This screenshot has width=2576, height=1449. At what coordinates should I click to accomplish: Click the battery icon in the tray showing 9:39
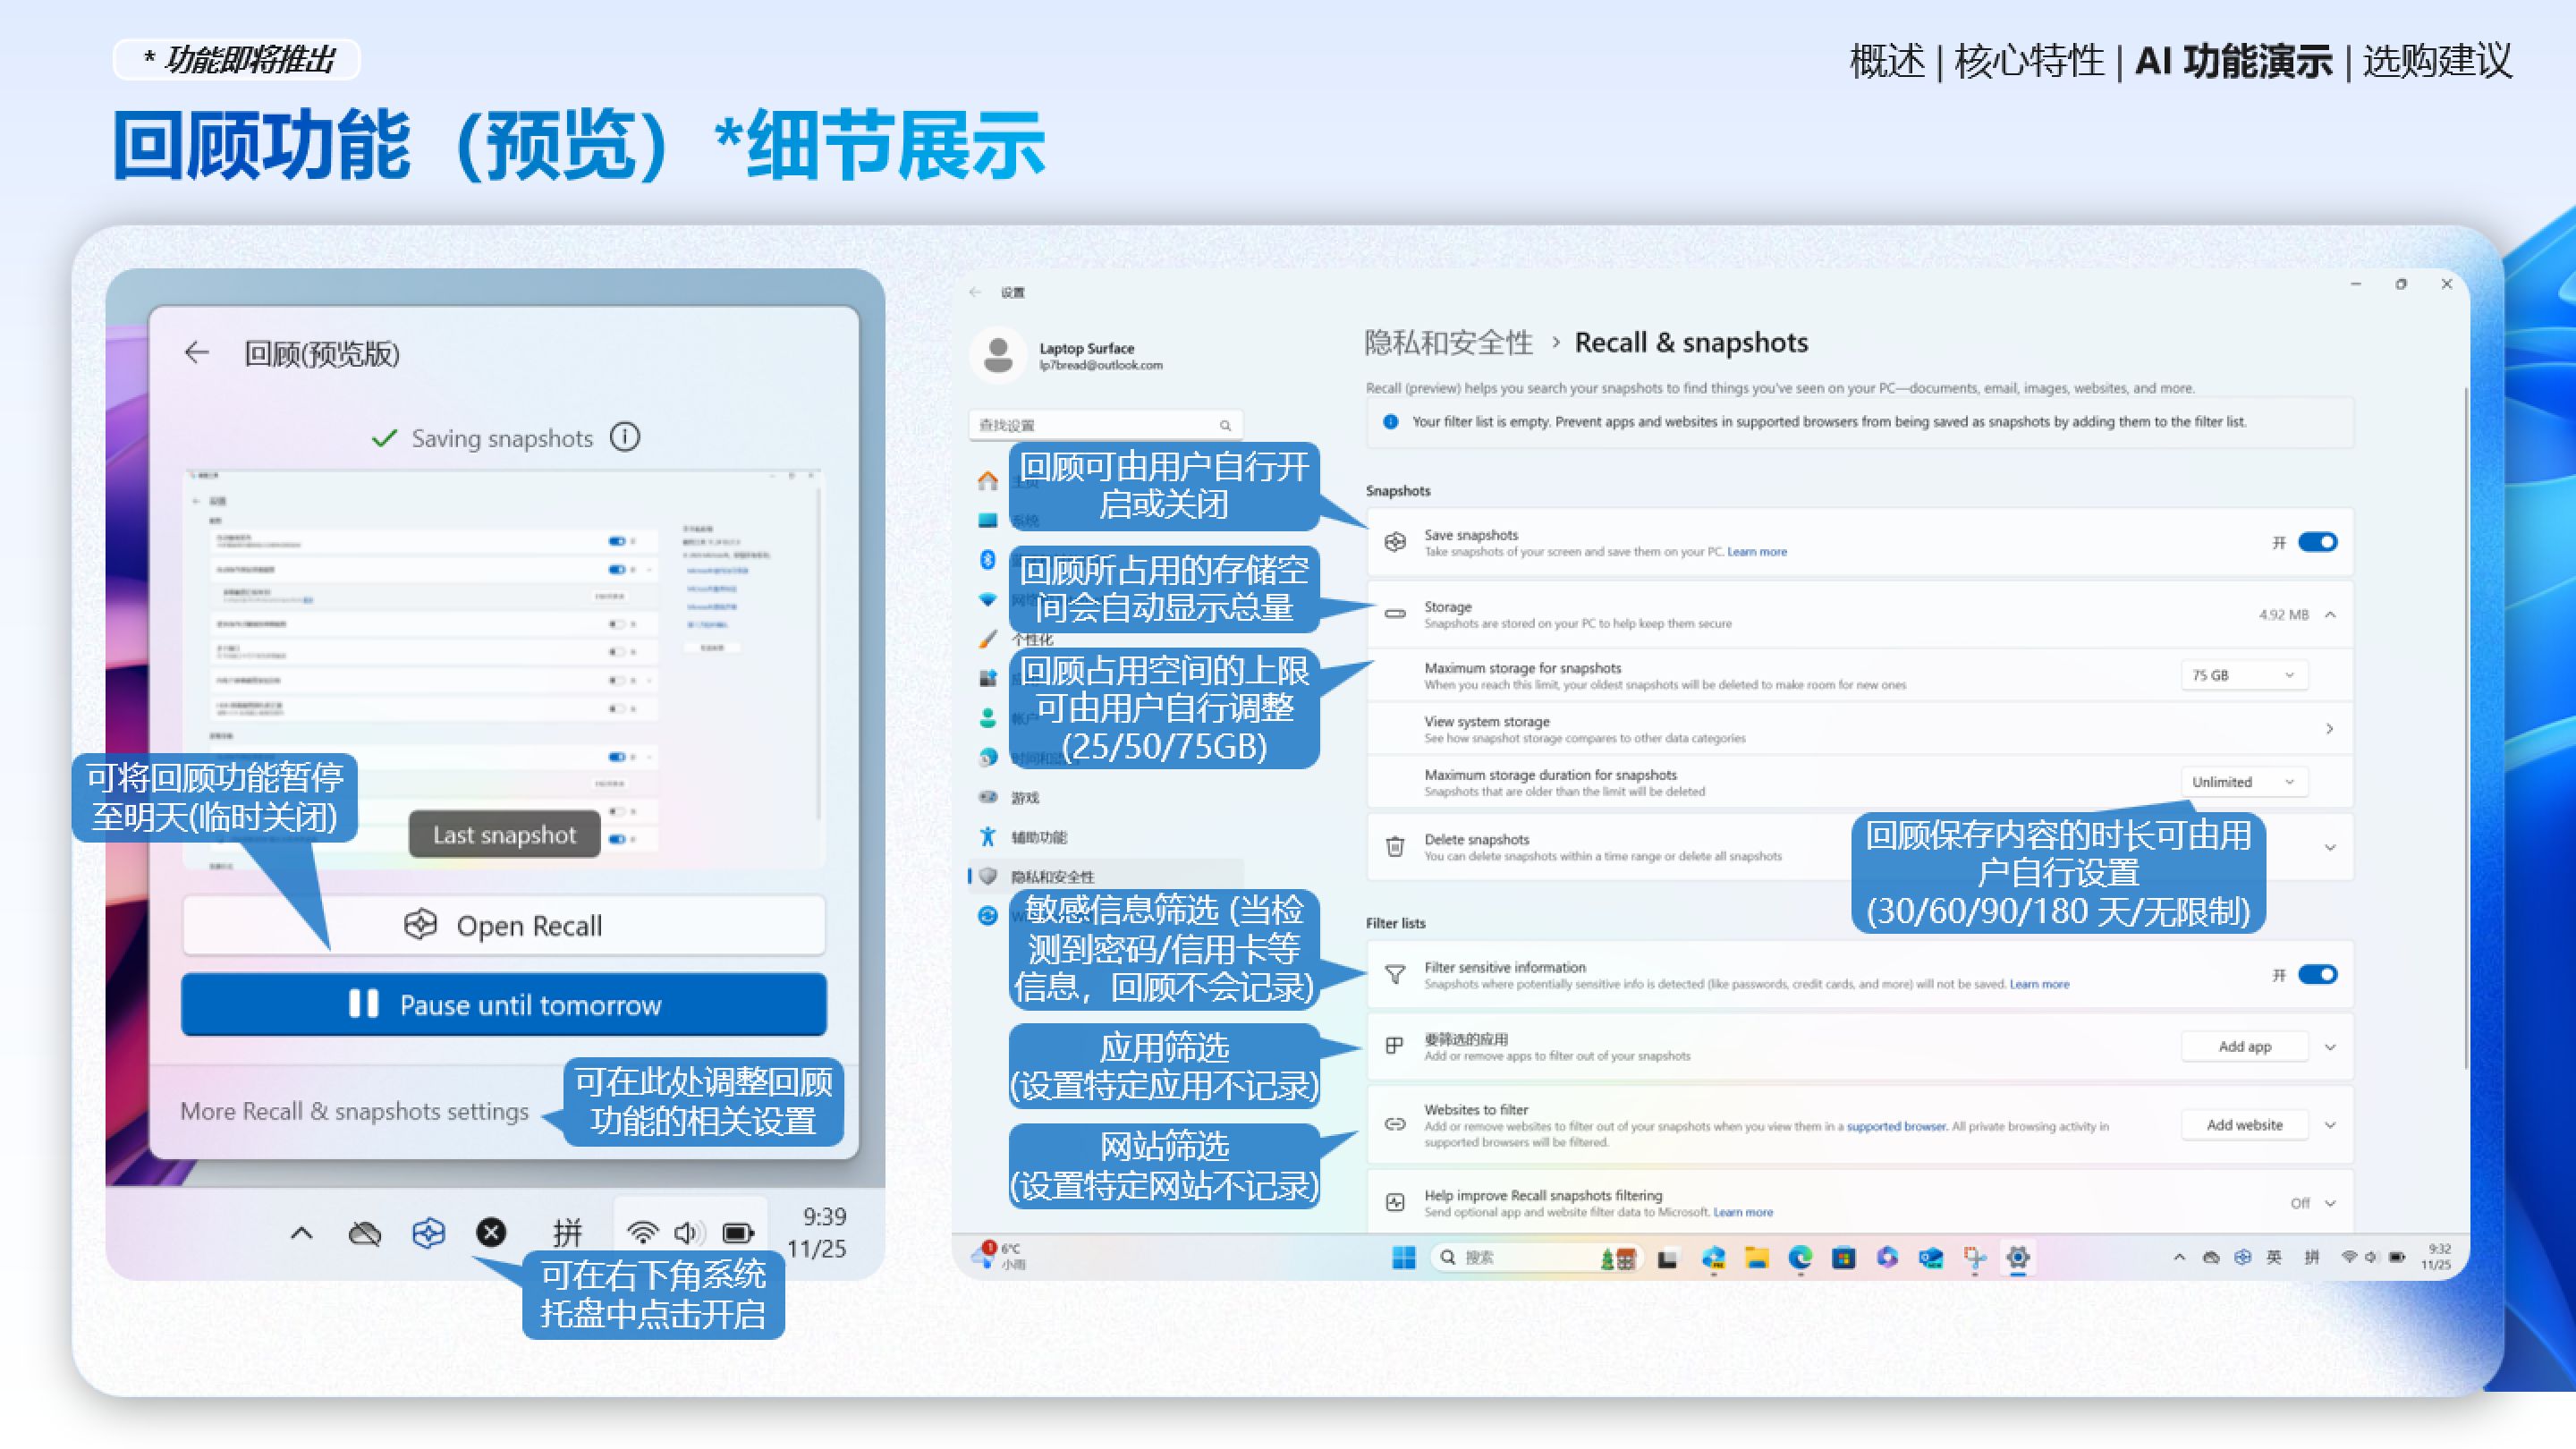(738, 1232)
